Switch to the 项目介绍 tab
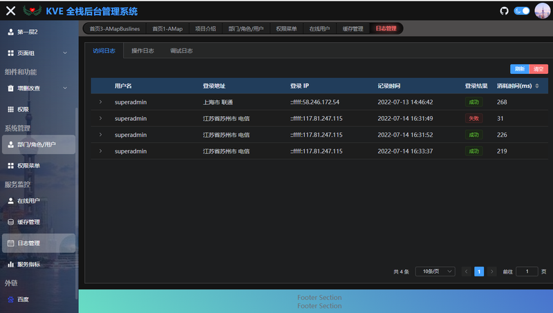553x313 pixels. tap(205, 28)
